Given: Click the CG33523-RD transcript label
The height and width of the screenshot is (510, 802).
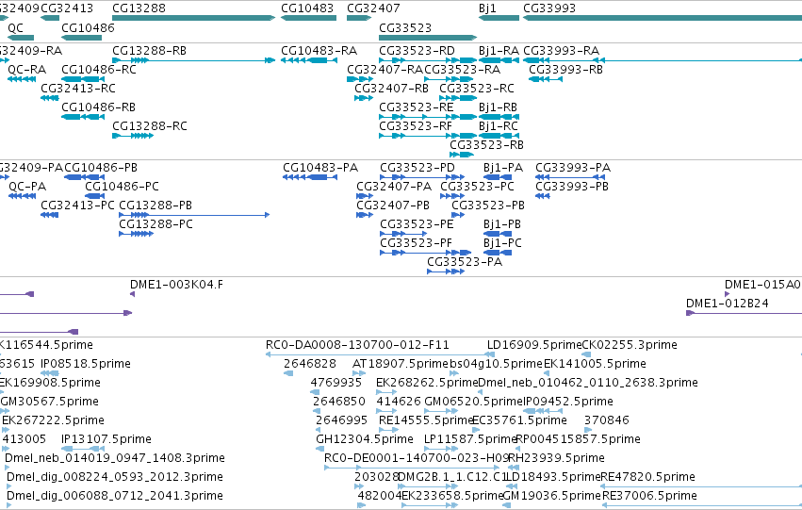Looking at the screenshot, I should click(417, 51).
